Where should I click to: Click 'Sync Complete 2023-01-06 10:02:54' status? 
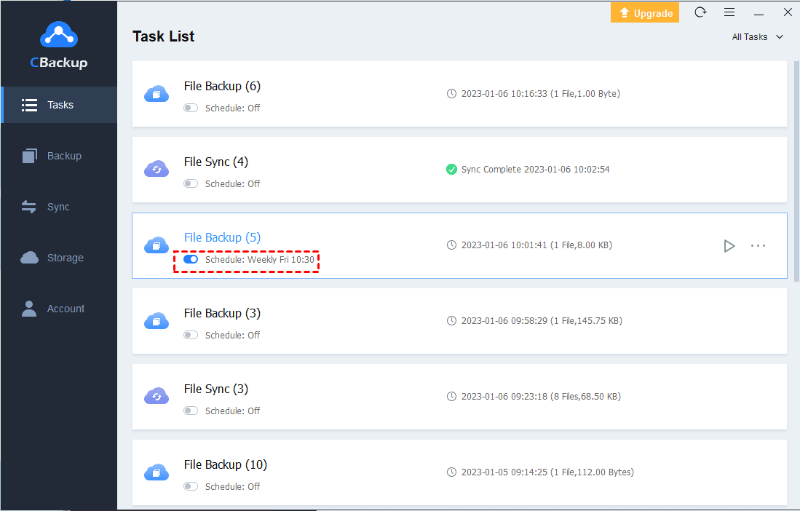(535, 170)
